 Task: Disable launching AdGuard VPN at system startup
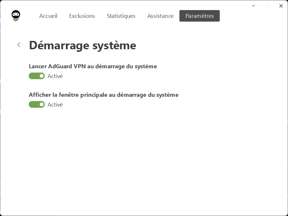point(37,76)
